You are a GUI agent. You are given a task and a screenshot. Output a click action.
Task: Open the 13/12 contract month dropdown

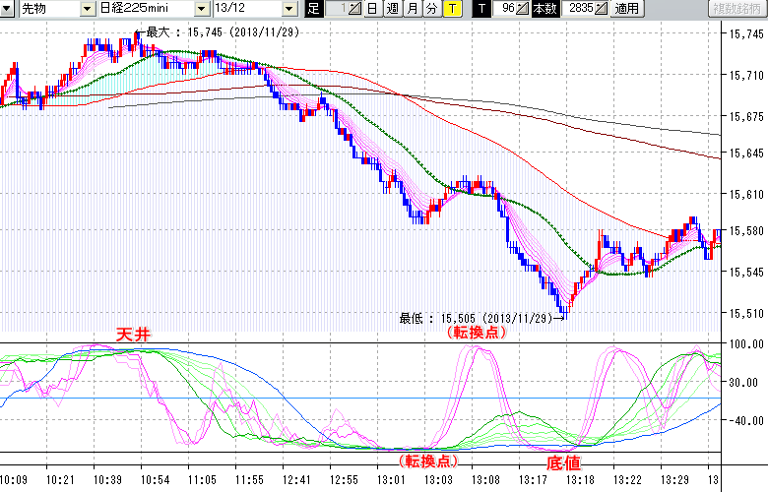click(289, 9)
